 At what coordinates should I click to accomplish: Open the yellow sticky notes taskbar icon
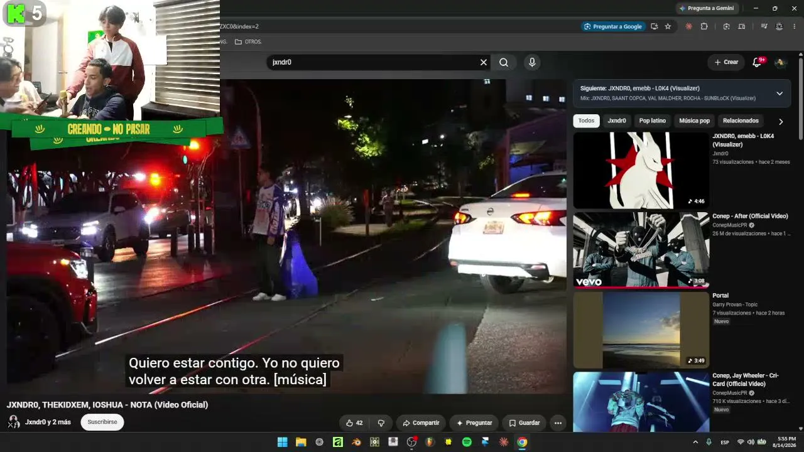tap(448, 442)
